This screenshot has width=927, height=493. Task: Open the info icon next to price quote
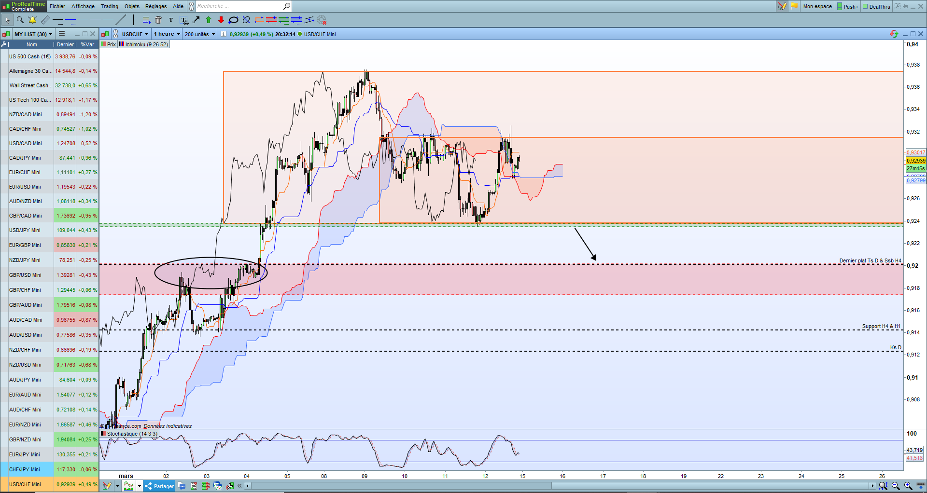(223, 34)
